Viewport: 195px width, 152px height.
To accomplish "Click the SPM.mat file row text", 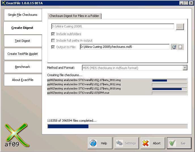I will click(78, 93).
